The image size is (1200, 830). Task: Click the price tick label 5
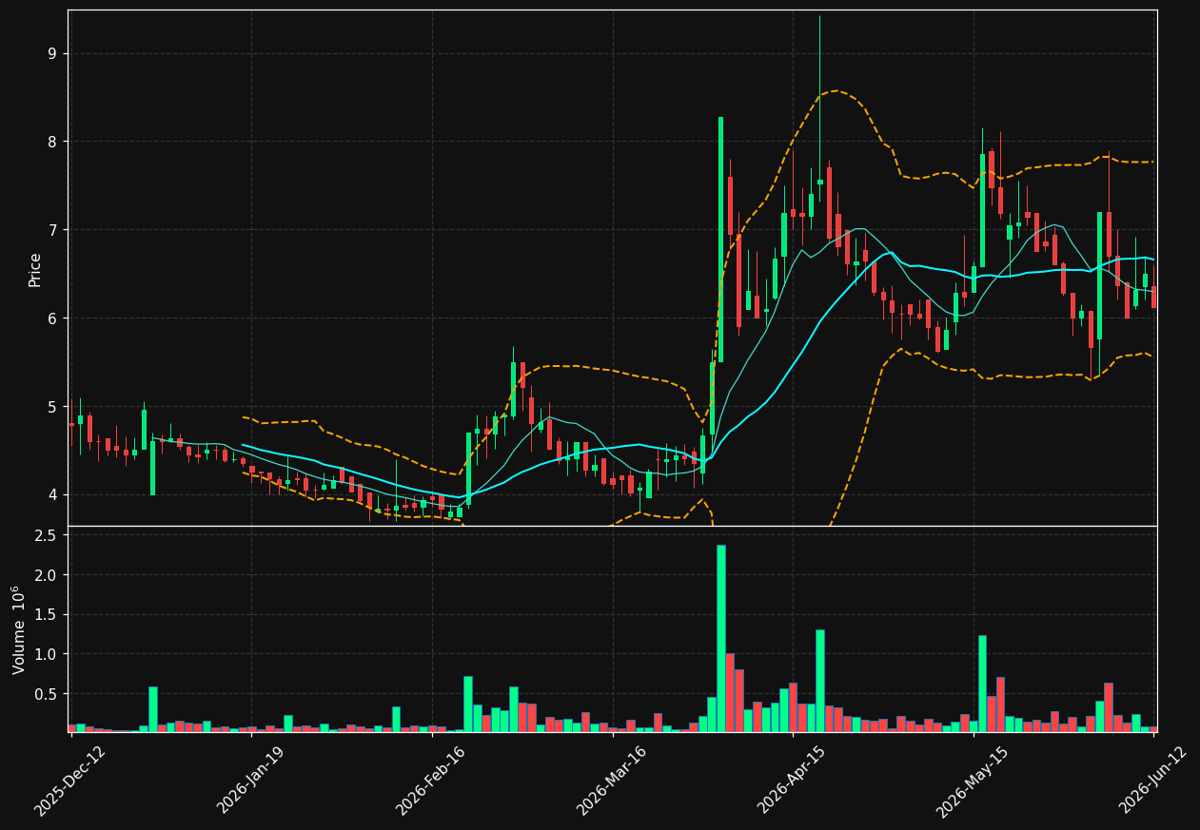tap(54, 407)
